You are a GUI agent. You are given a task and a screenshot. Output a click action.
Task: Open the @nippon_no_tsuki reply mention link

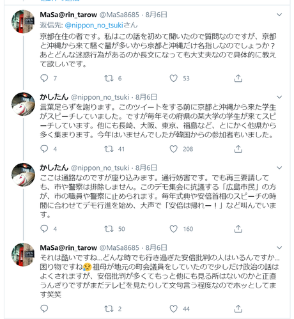click(94, 26)
